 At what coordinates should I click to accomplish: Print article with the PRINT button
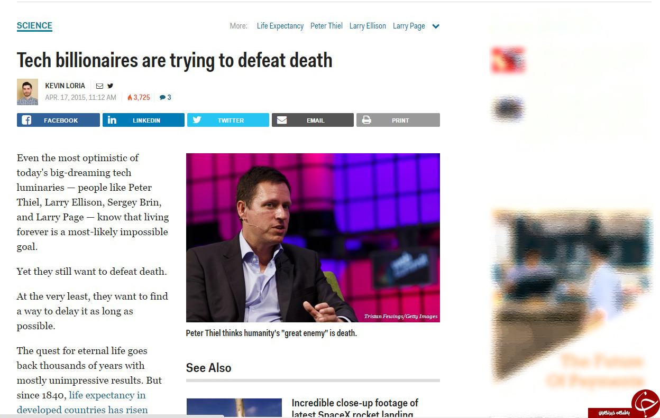pyautogui.click(x=398, y=120)
